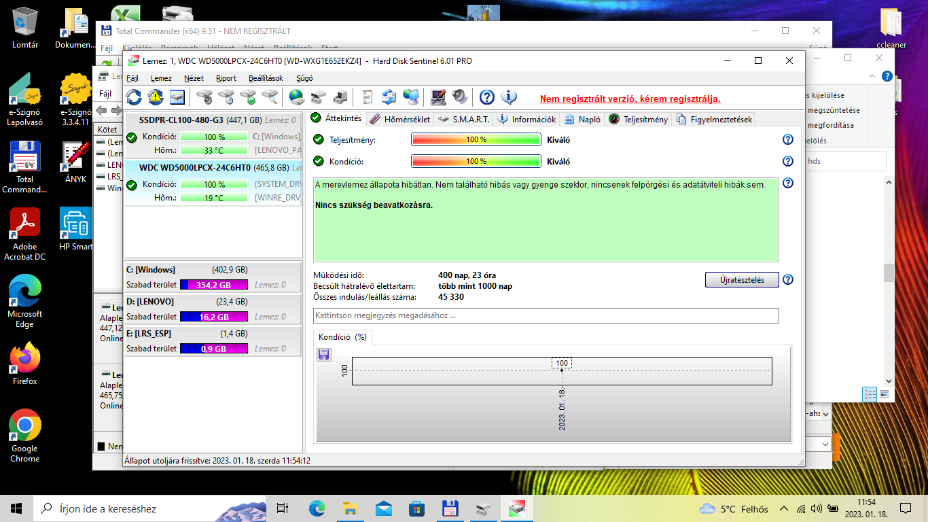Click the blue-framed disk panel toolbar icon
The height and width of the screenshot is (522, 928).
pos(177,97)
